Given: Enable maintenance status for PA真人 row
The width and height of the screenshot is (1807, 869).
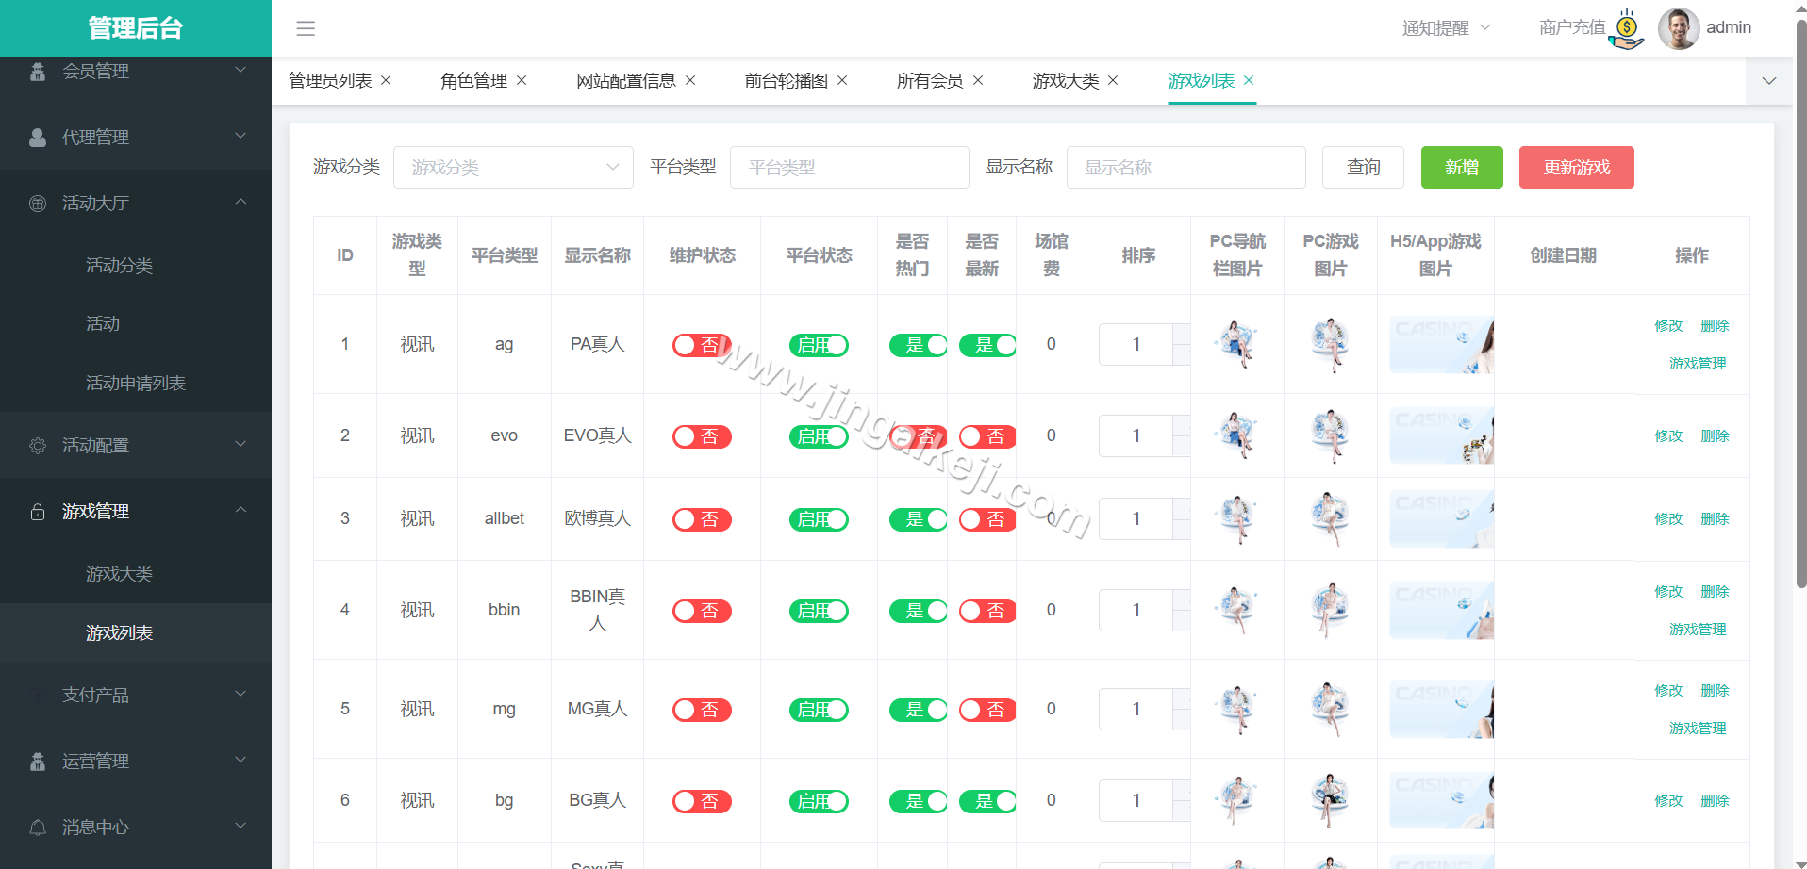Looking at the screenshot, I should (701, 344).
